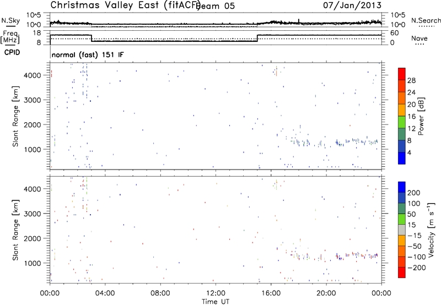Click 'normal (fast) 151 IF' text
Image resolution: width=441 pixels, height=305 pixels.
point(88,55)
